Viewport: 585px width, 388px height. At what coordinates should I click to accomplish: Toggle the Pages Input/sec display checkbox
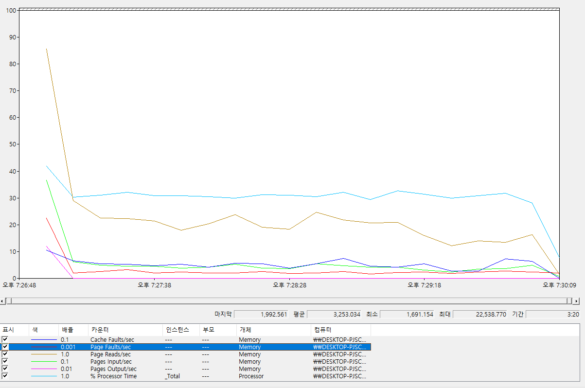pyautogui.click(x=5, y=361)
